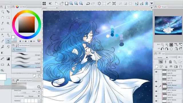Open the Sub Tool Airbrush tab

[23, 45]
